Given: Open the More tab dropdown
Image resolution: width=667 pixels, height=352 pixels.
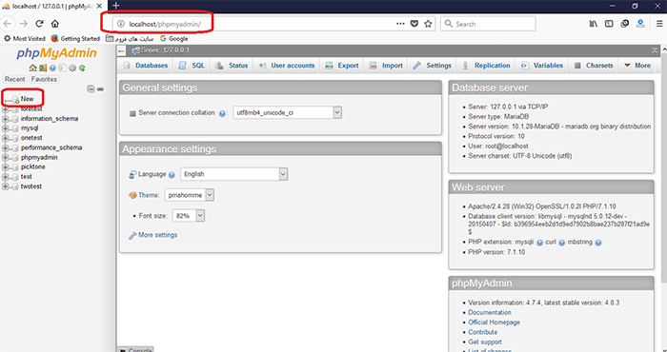Looking at the screenshot, I should pyautogui.click(x=637, y=66).
